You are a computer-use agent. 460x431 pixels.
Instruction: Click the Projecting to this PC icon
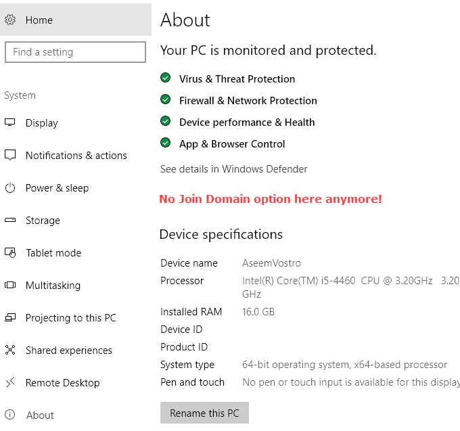click(x=10, y=317)
